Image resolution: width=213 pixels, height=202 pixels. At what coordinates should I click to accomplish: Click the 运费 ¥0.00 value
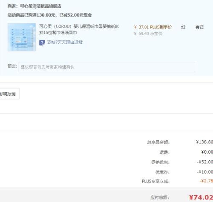coord(207,152)
